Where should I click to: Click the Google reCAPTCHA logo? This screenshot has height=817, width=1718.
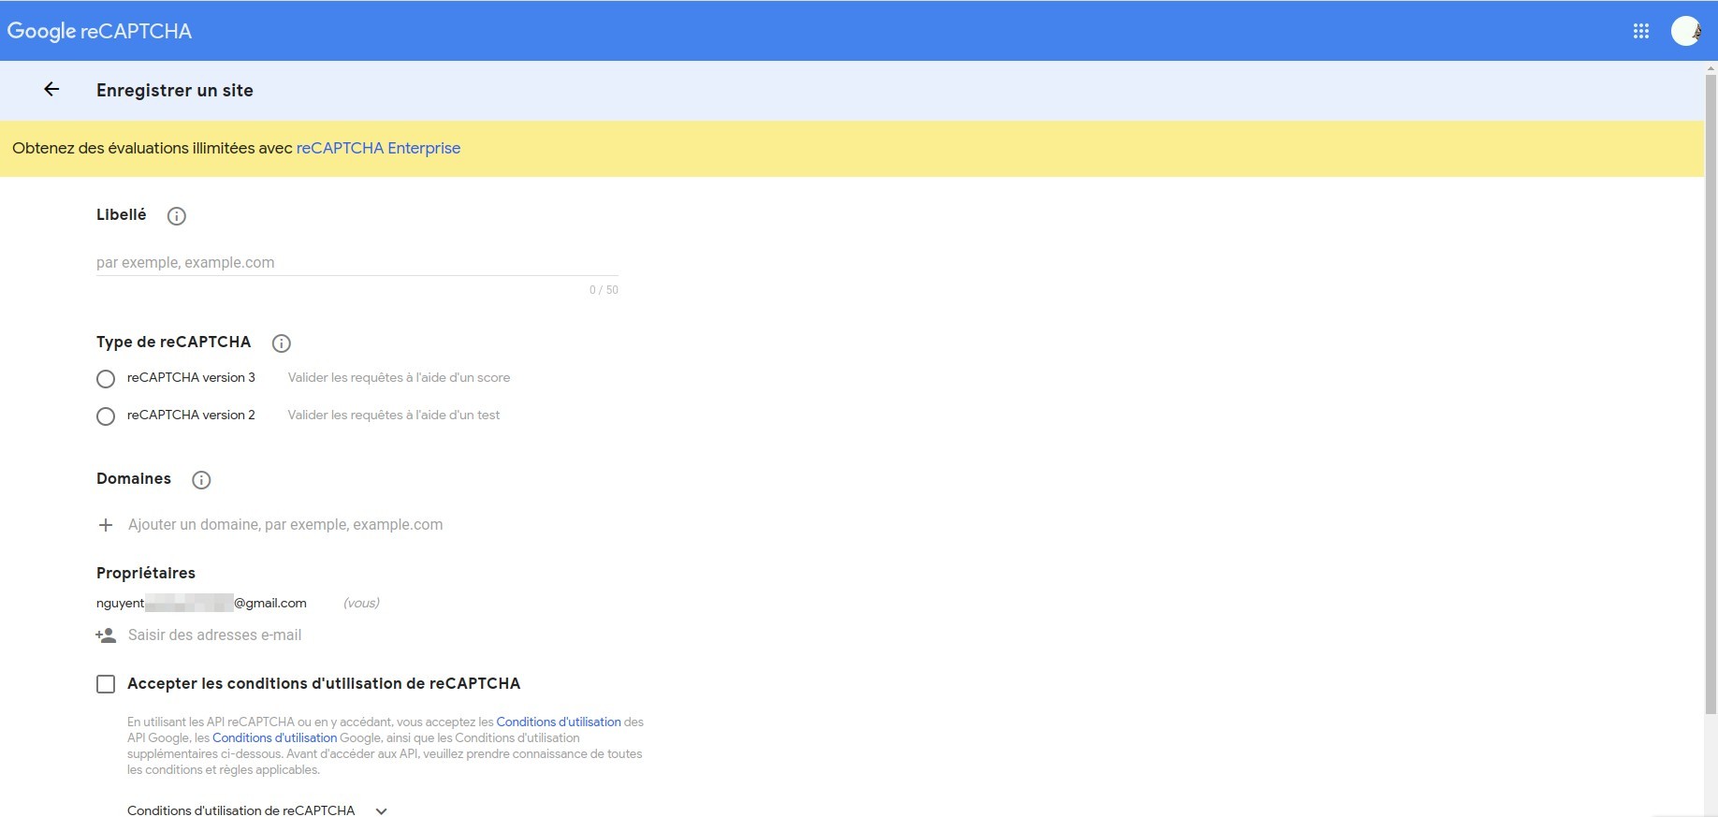pyautogui.click(x=99, y=31)
